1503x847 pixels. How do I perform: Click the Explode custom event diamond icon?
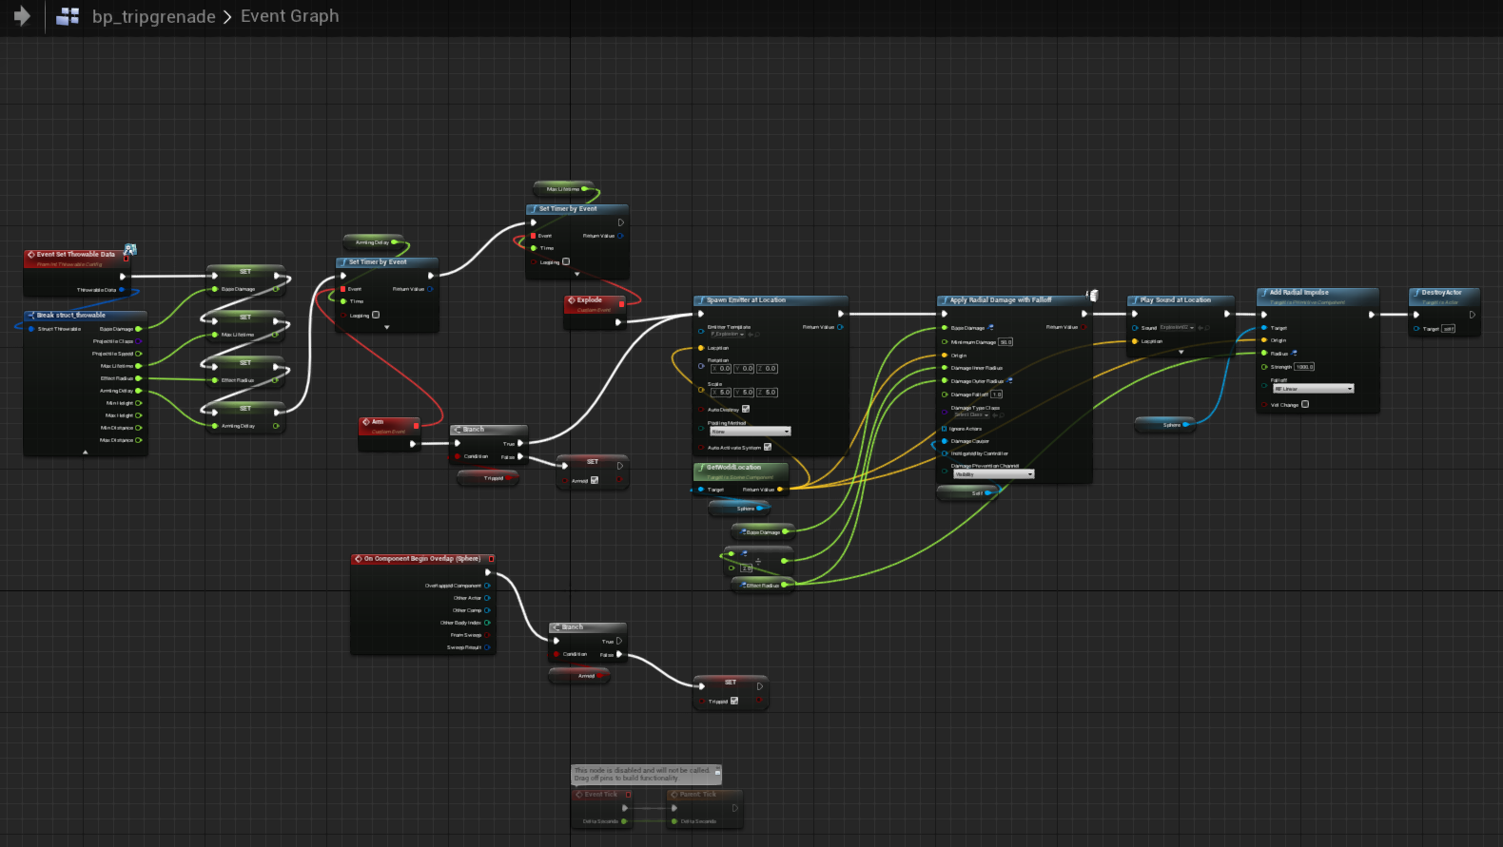point(571,300)
